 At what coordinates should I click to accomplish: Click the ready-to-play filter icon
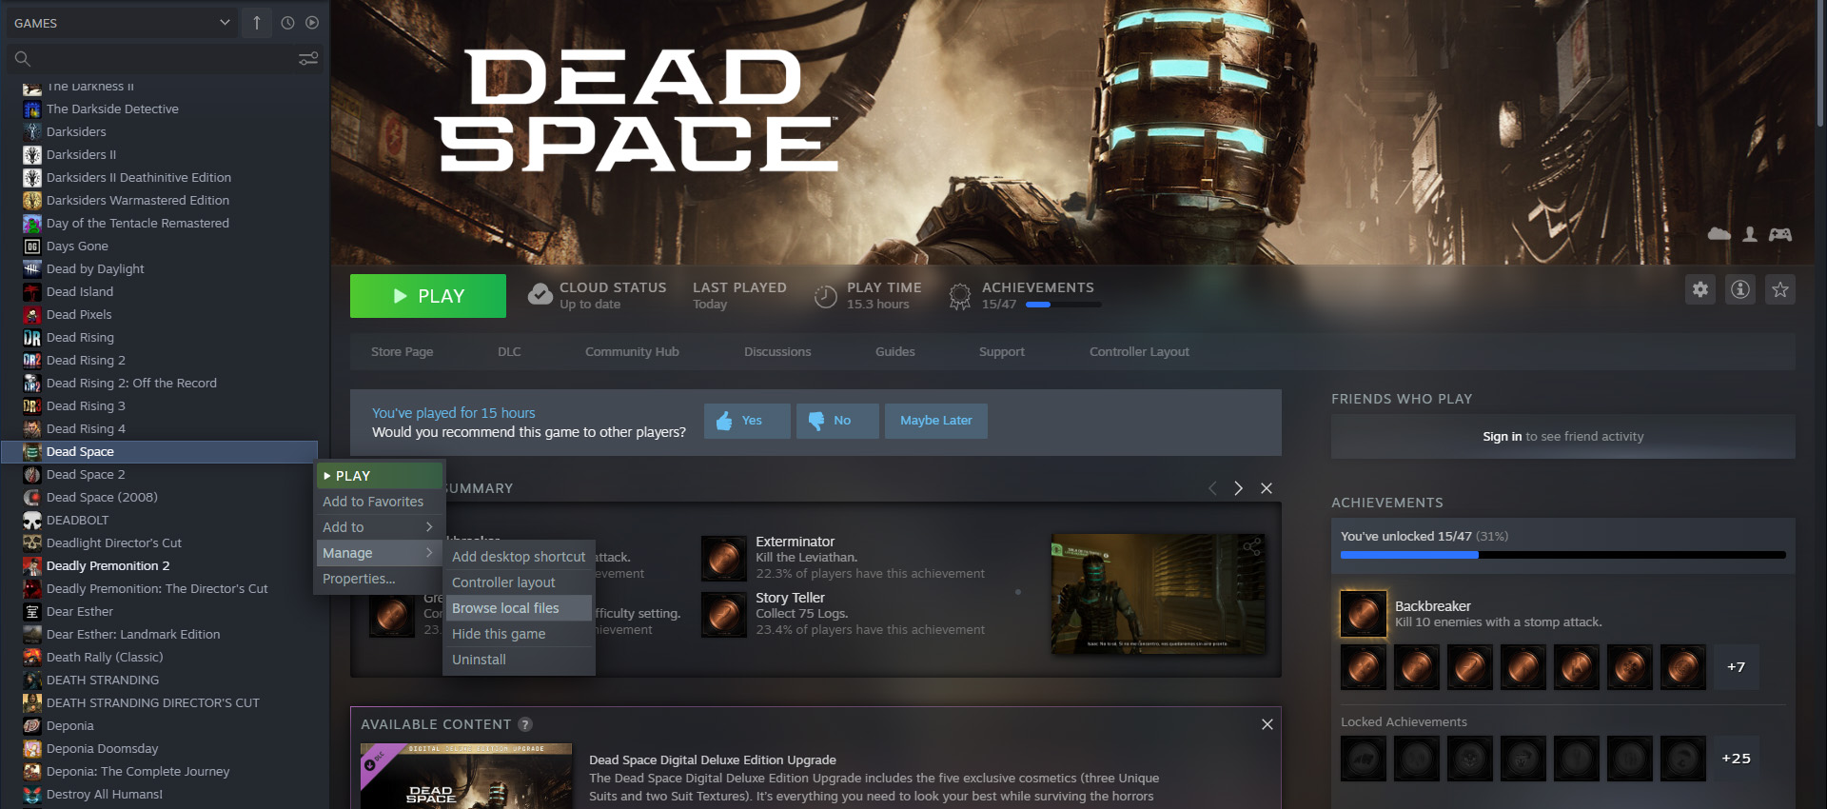coord(312,23)
